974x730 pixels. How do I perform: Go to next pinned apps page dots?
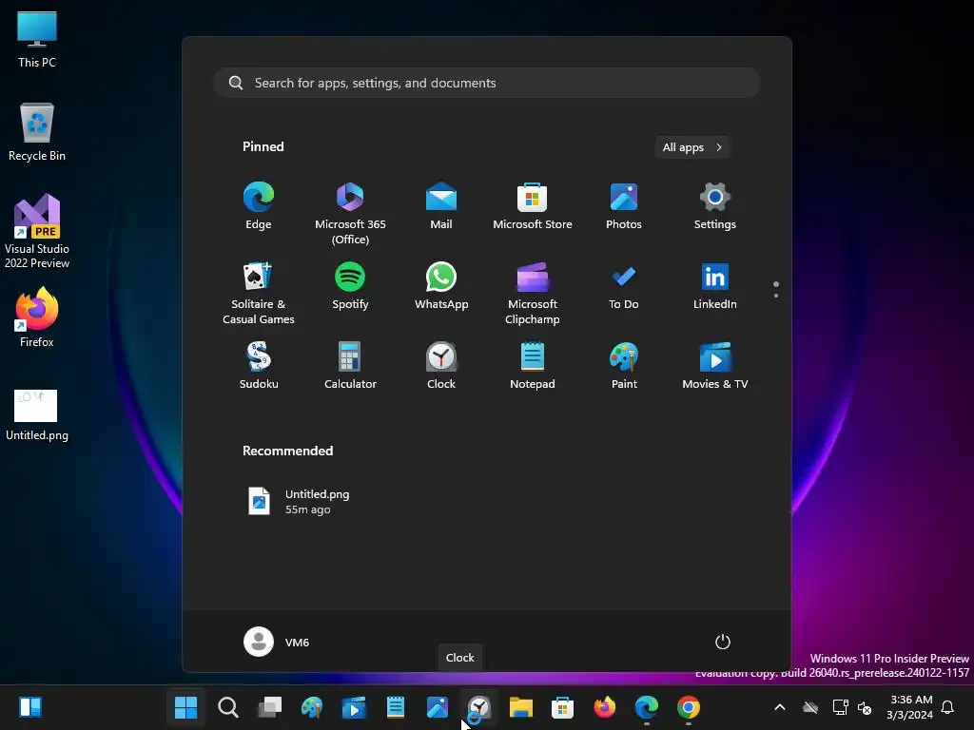tap(776, 289)
